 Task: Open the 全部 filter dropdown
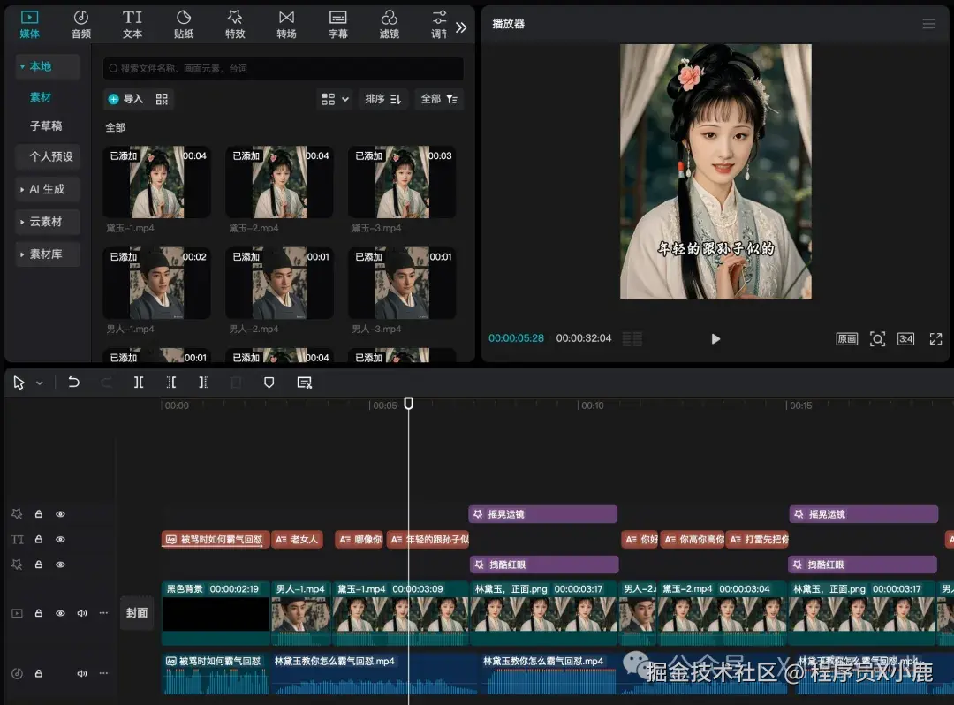pos(439,99)
